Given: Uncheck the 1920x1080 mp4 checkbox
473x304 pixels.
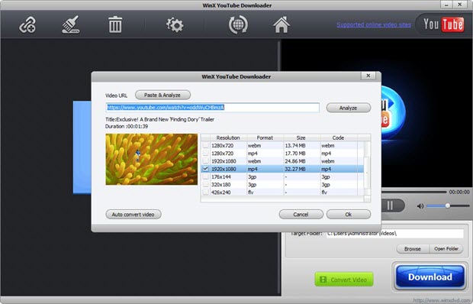Looking at the screenshot, I should tap(206, 169).
